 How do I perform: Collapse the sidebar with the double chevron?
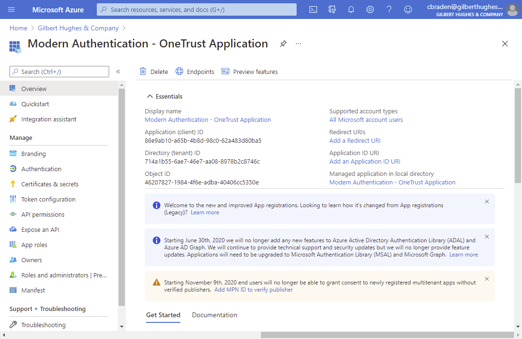pos(118,72)
